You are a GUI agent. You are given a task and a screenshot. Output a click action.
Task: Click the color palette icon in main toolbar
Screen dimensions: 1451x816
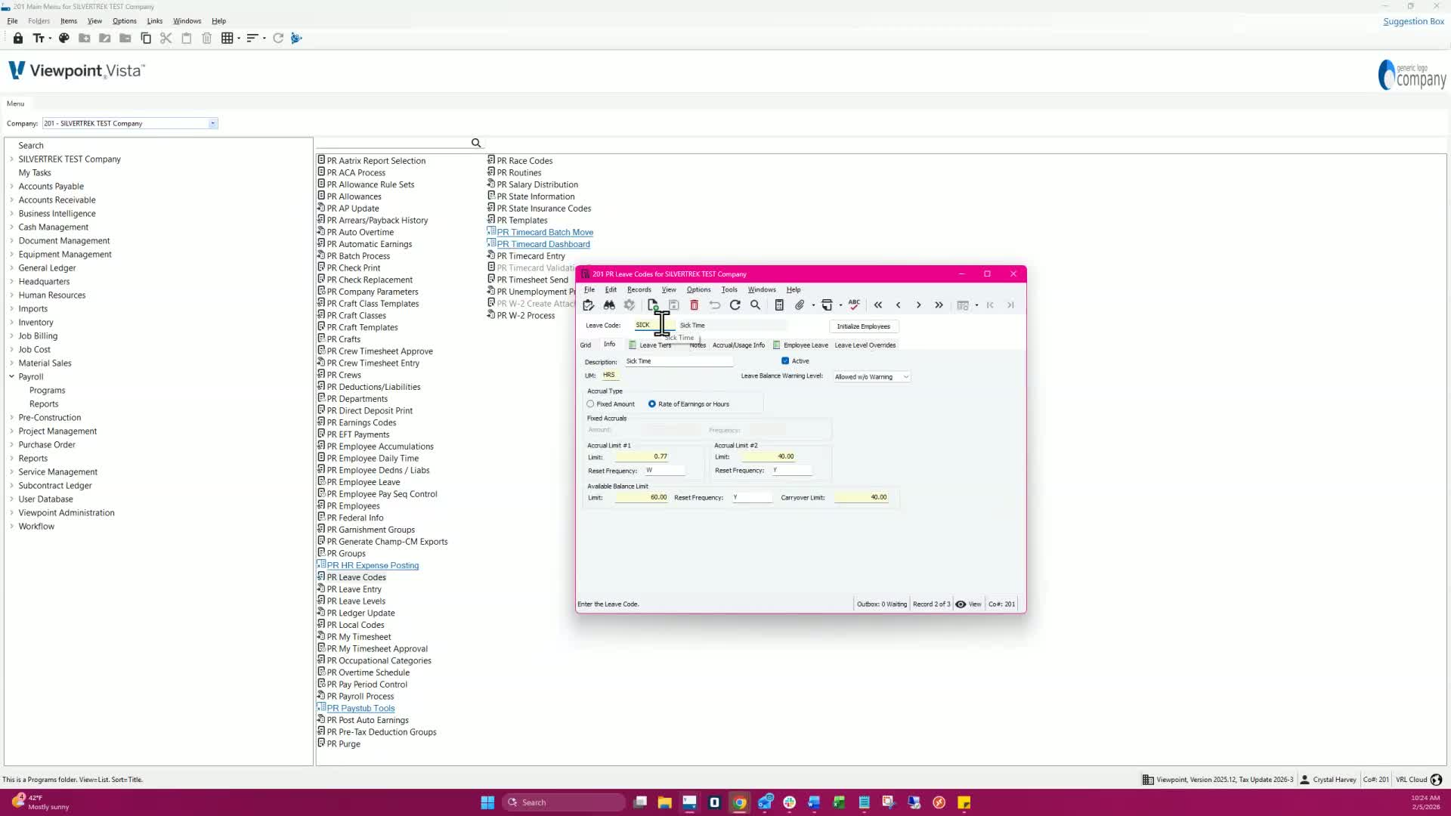click(x=64, y=38)
